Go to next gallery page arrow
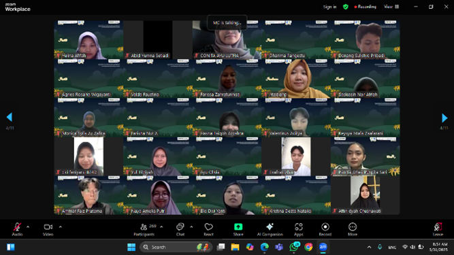454x255 pixels. click(x=444, y=118)
